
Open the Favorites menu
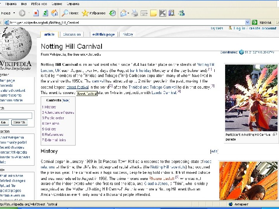point(39,4)
